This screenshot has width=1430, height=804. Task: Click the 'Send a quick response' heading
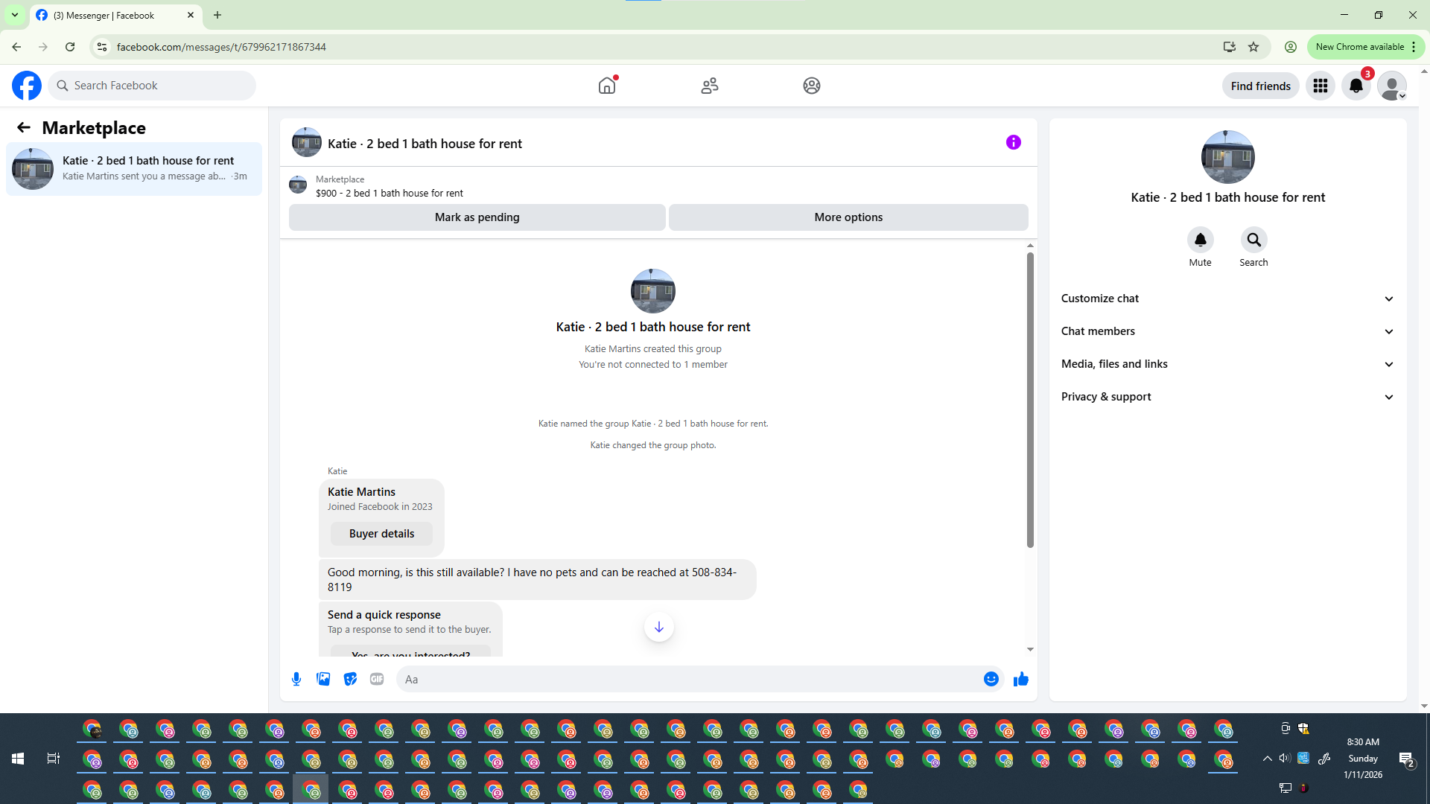(x=384, y=615)
